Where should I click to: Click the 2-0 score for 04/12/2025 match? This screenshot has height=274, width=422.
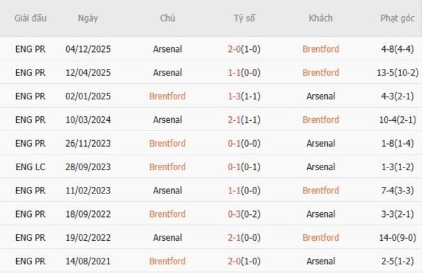(236, 49)
